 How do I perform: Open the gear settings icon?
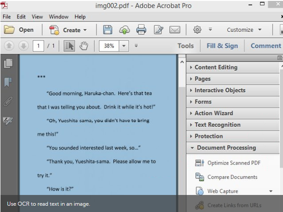point(197,30)
